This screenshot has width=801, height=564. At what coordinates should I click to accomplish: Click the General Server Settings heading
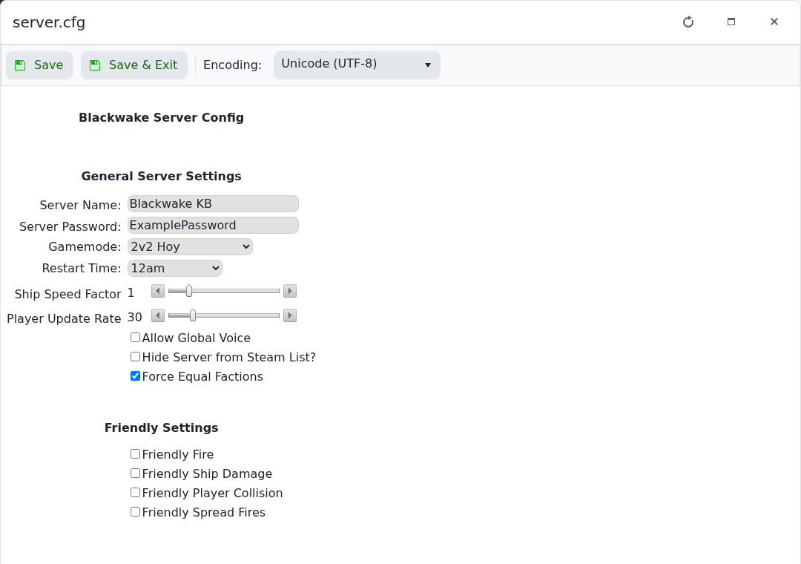[x=162, y=176]
